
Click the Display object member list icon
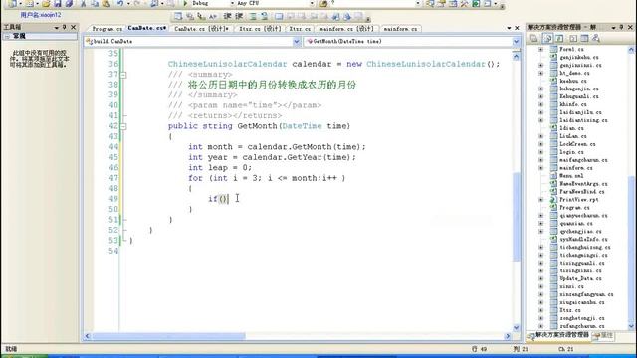pyautogui.click(x=178, y=16)
